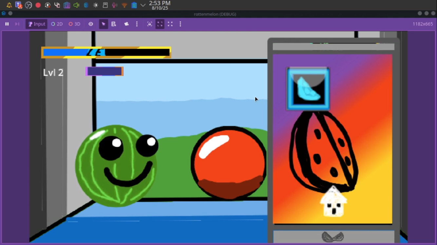Click the blue watermelon slice card
The image size is (437, 245).
308,89
